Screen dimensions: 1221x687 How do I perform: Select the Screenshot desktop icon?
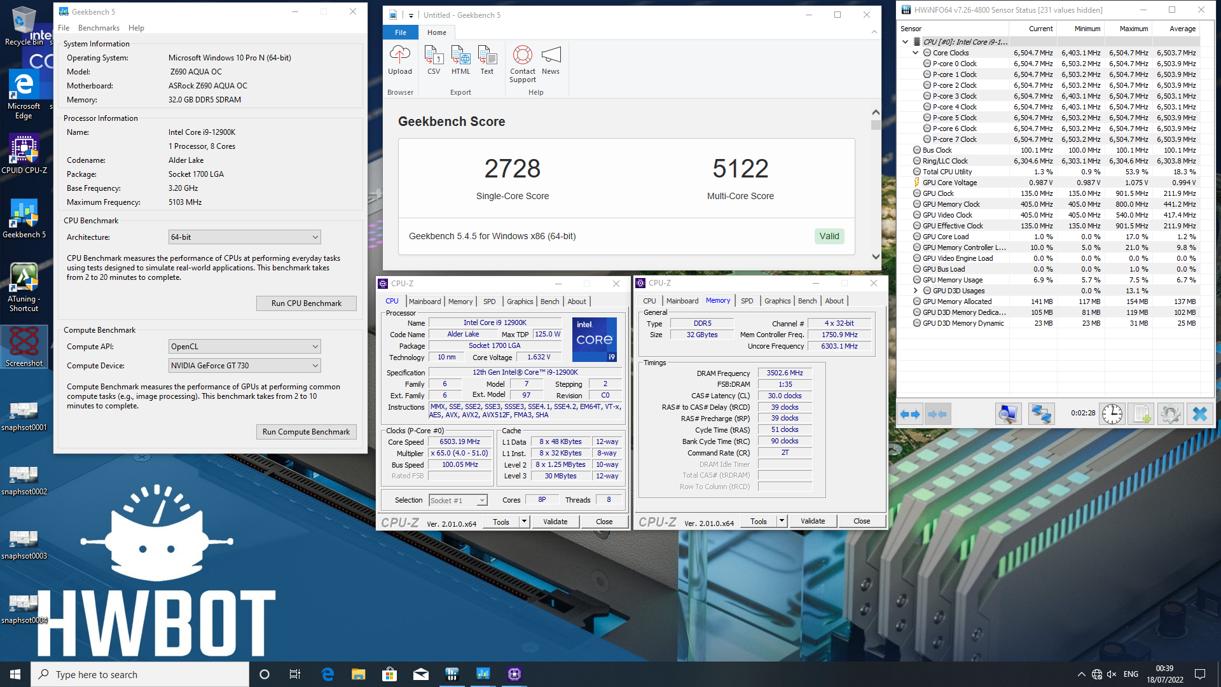tap(24, 347)
